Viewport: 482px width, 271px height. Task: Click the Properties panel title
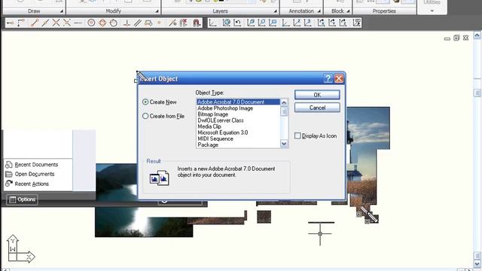(384, 11)
